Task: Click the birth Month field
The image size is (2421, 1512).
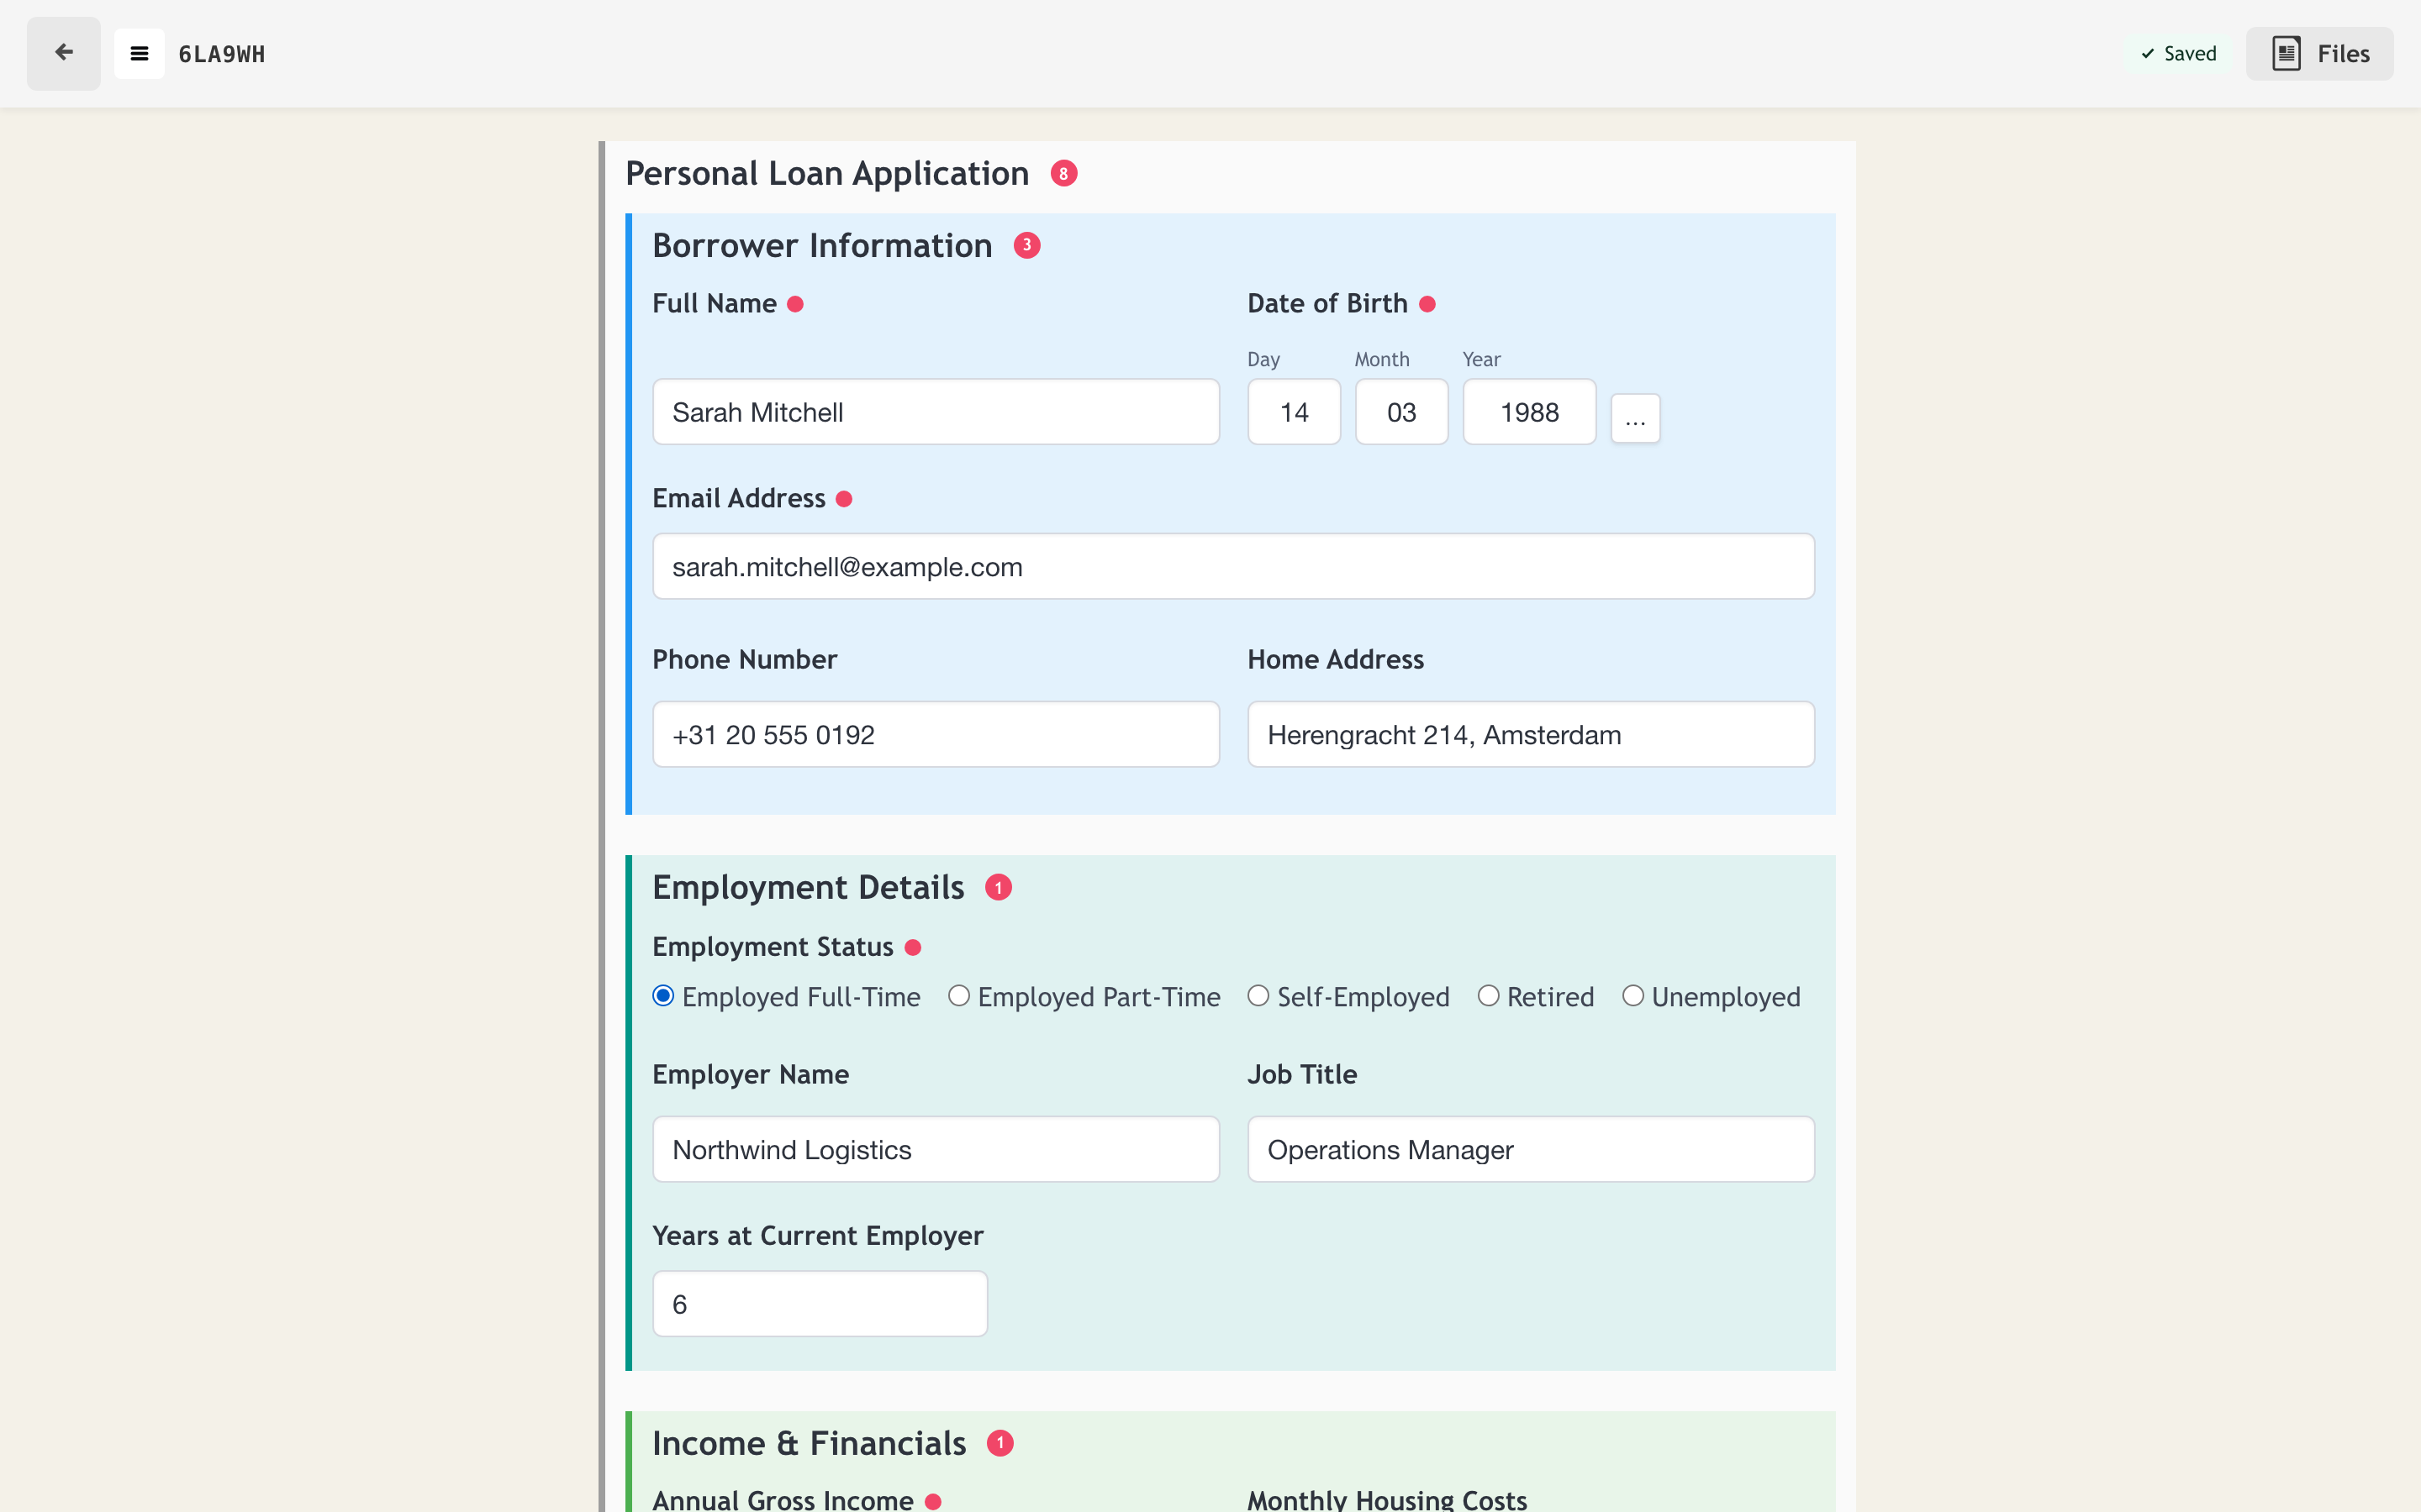Action: [1401, 412]
